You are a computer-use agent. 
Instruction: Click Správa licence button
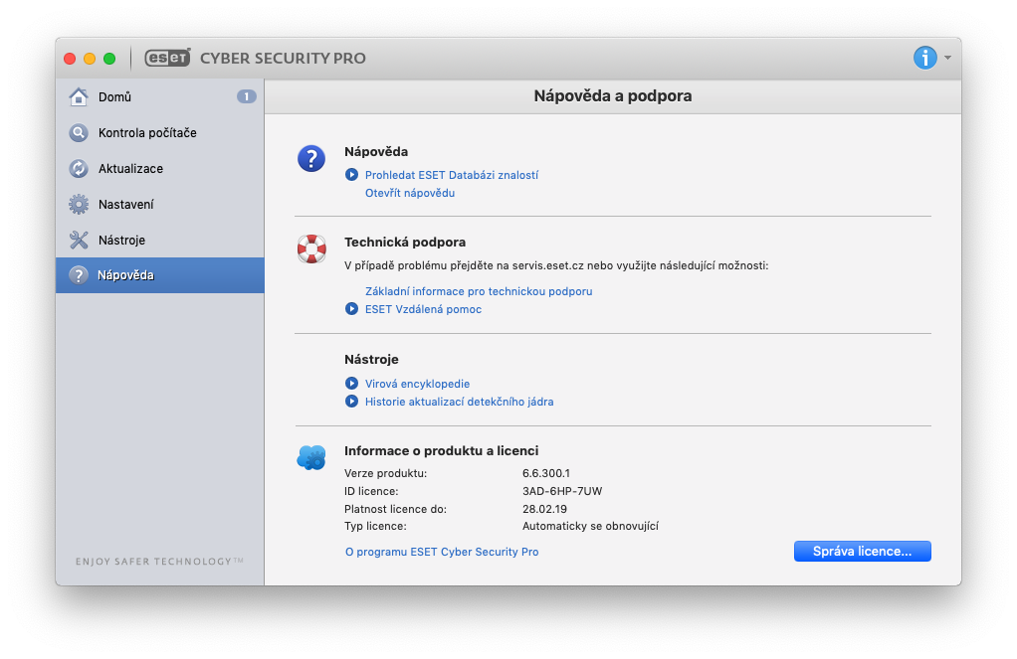862,552
